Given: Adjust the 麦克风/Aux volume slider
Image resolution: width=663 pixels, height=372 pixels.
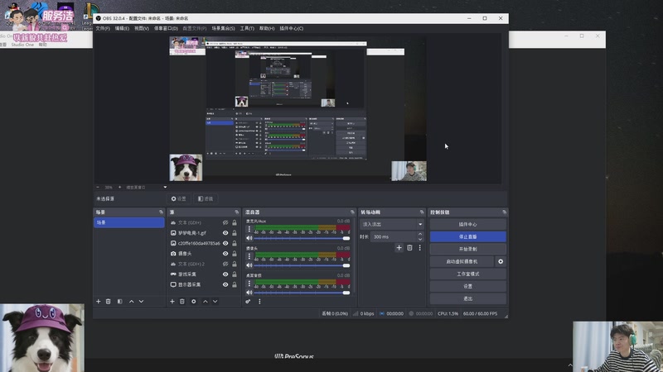Looking at the screenshot, I should coord(302,238).
